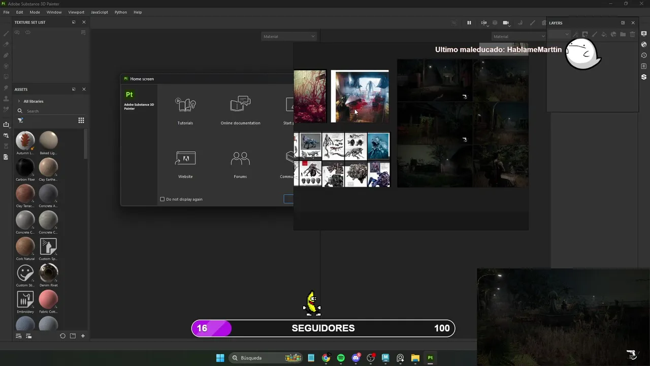Click the Windows Start button
Screen dimensions: 650x366
(x=220, y=358)
